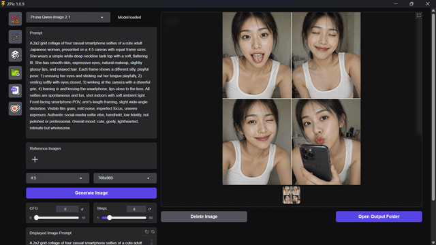Expand image preview to fullscreen
This screenshot has width=436, height=245.
418,16
